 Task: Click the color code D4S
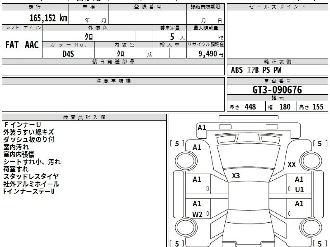tap(68, 54)
